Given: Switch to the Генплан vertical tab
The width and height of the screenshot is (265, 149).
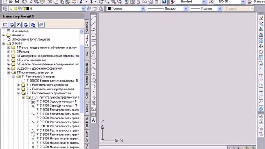Looking at the screenshot, I should pos(87,82).
